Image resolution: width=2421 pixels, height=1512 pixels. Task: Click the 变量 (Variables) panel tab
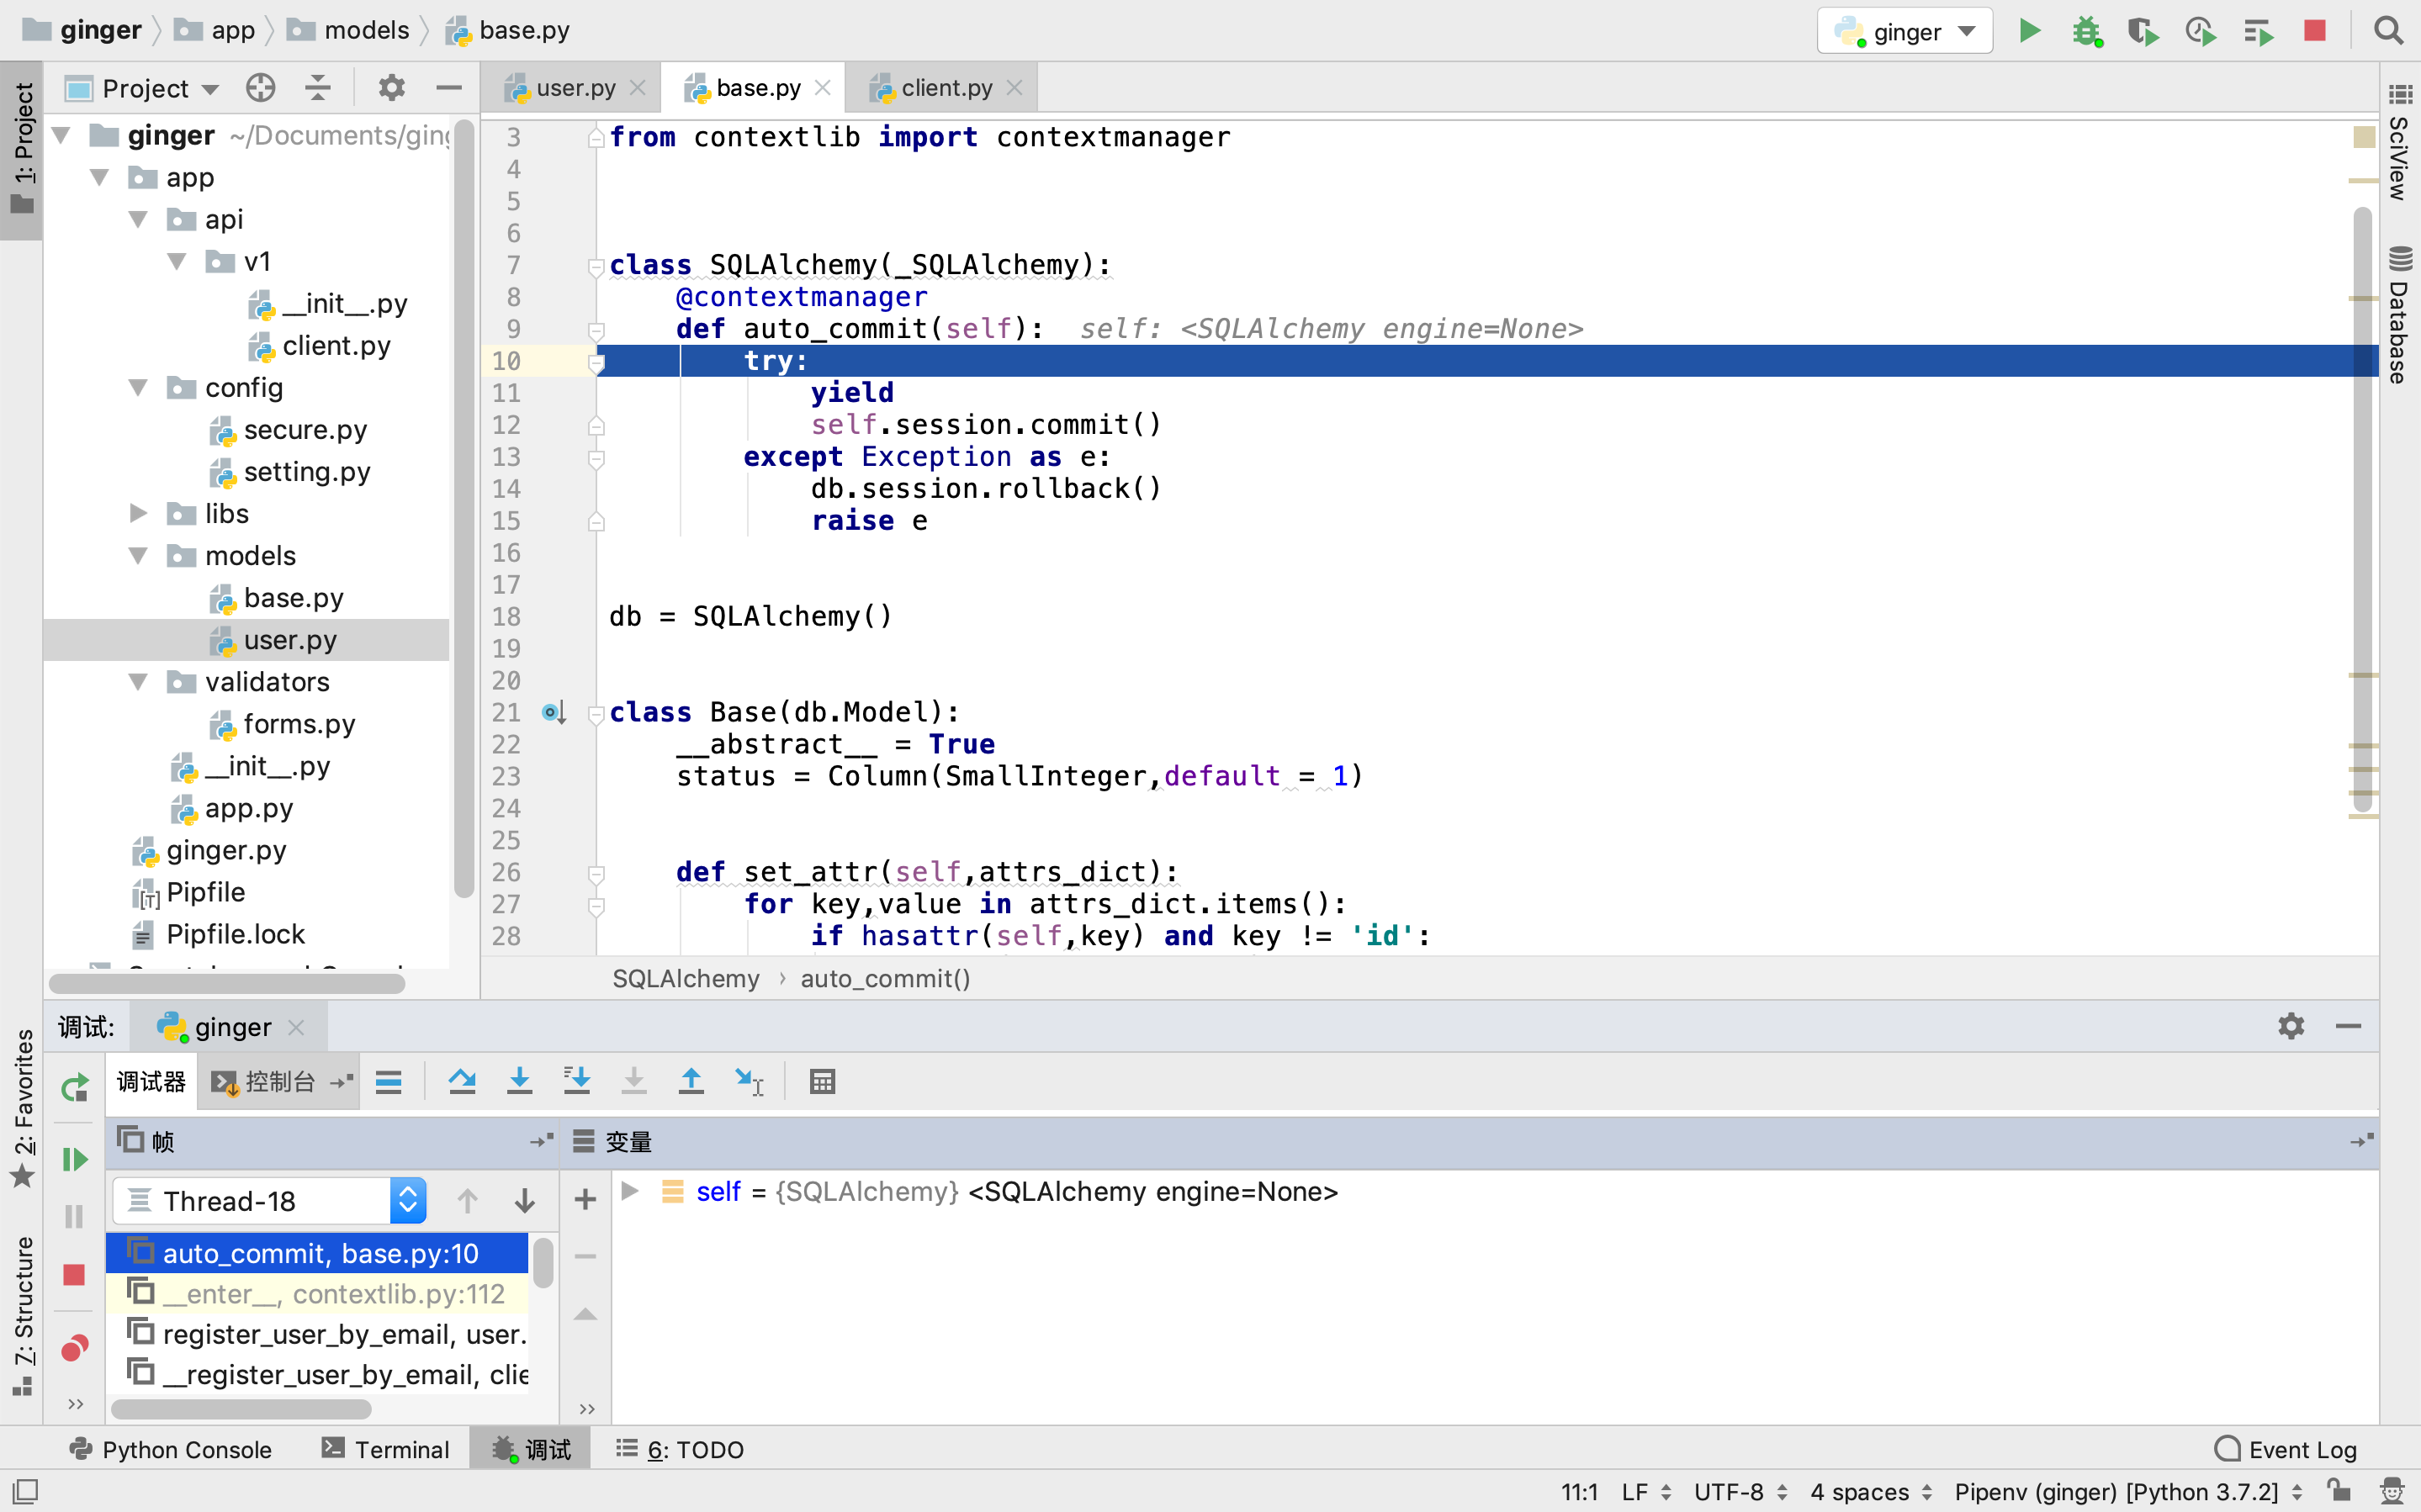[x=627, y=1141]
